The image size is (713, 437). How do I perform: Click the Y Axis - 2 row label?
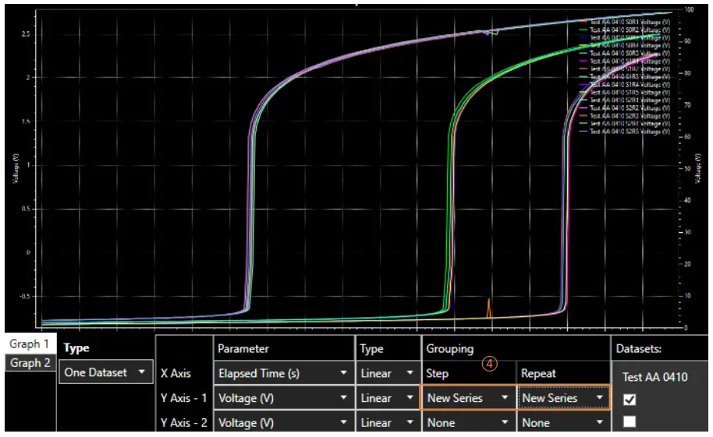(183, 422)
